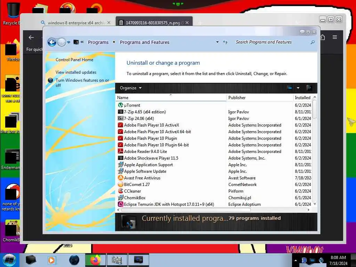Click the µTorrent program icon
Viewport: 356px width, 267px height.
coord(121,105)
